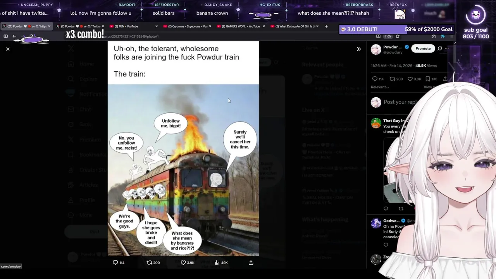496x279 pixels.
Task: Open a new browser tab
Action: pyautogui.click(x=326, y=26)
